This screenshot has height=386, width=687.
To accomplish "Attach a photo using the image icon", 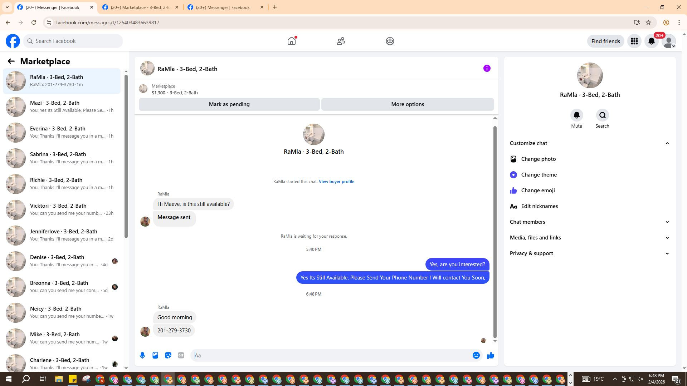I will coord(155,355).
